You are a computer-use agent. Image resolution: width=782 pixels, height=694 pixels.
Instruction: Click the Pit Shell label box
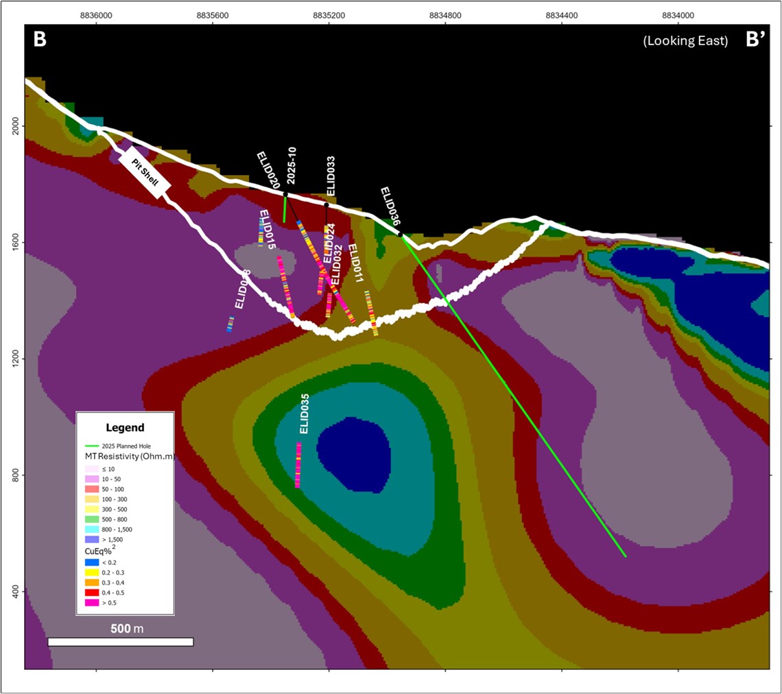[145, 173]
